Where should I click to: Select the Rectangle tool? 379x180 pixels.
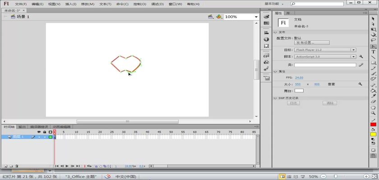(x=373, y=63)
